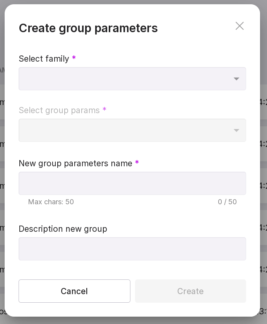Click the asterisk after New group parameters name
The width and height of the screenshot is (267, 324).
[x=137, y=163]
